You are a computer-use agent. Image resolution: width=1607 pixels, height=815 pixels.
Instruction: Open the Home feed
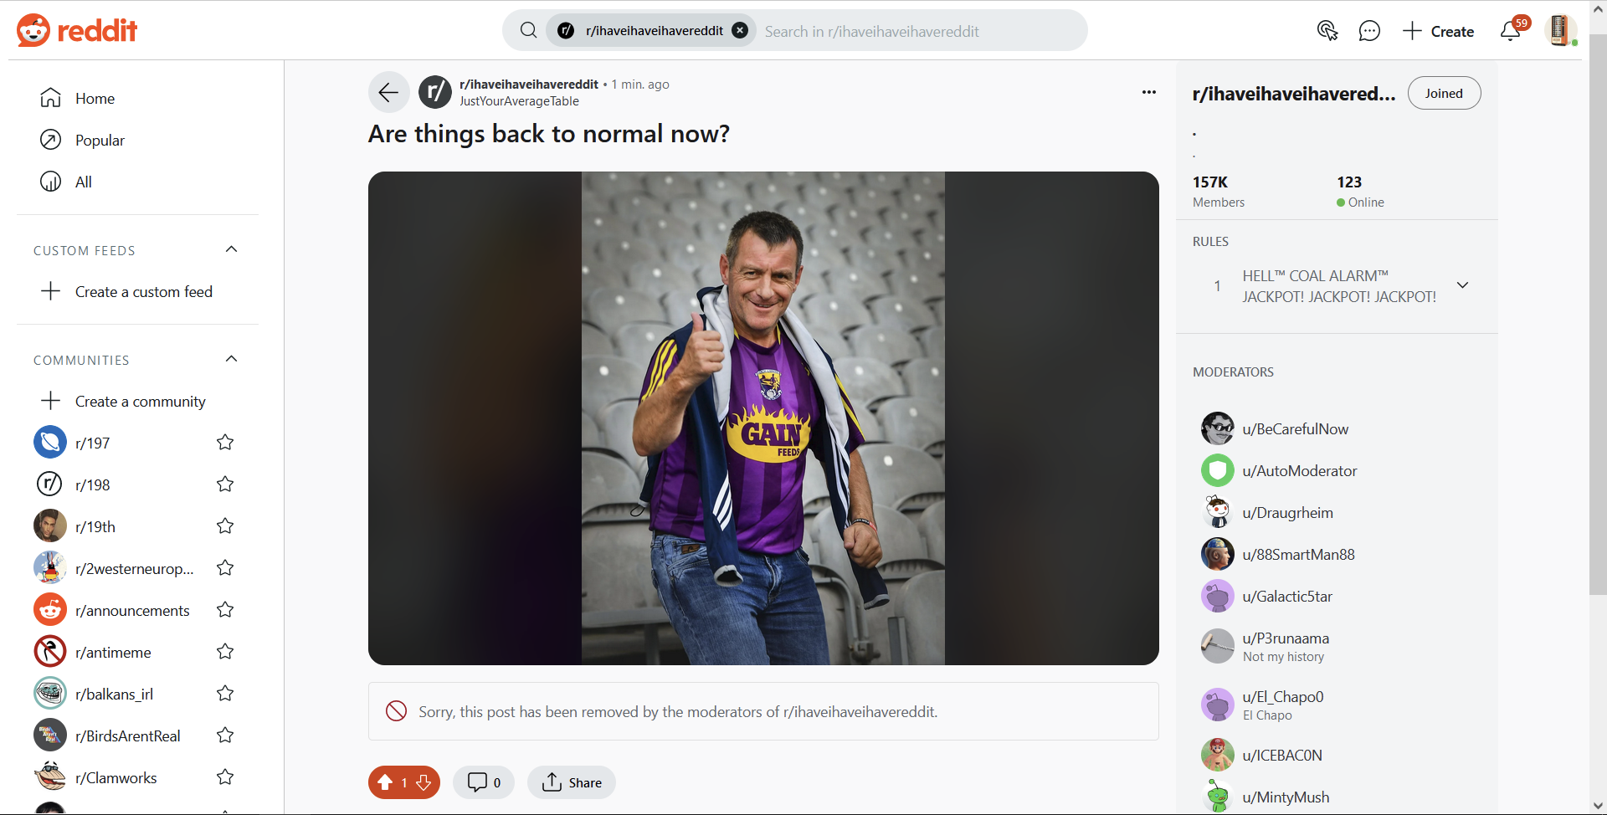(x=95, y=99)
